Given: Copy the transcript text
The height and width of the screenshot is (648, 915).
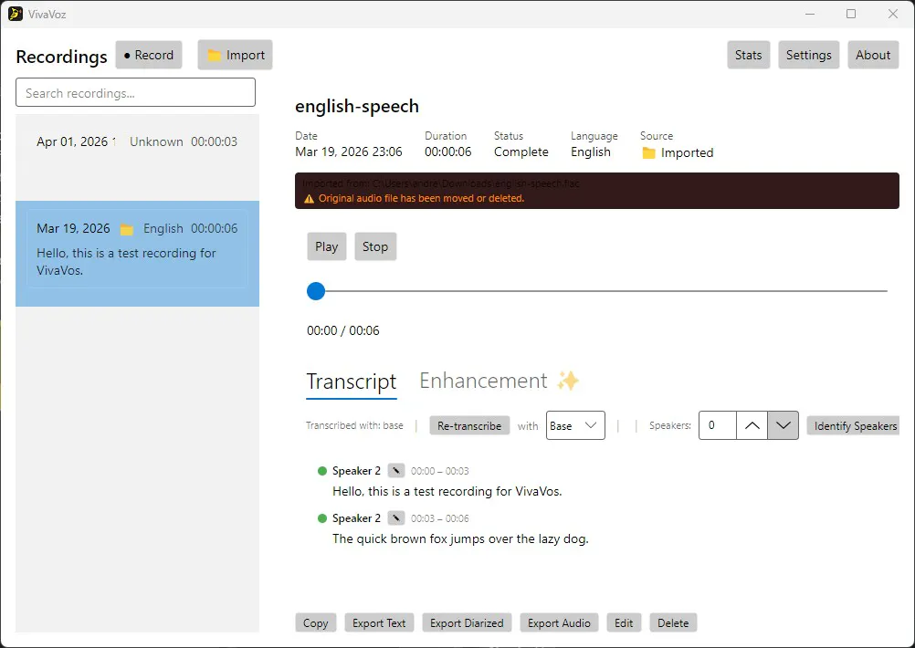Looking at the screenshot, I should 316,623.
